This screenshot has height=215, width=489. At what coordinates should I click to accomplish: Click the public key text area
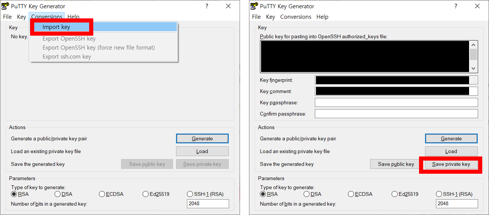[365, 56]
